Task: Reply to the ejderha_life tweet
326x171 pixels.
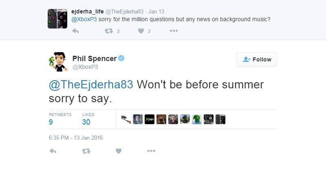Action: click(x=75, y=31)
